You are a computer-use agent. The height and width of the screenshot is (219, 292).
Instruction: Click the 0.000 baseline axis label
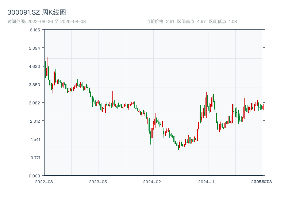[35, 176]
